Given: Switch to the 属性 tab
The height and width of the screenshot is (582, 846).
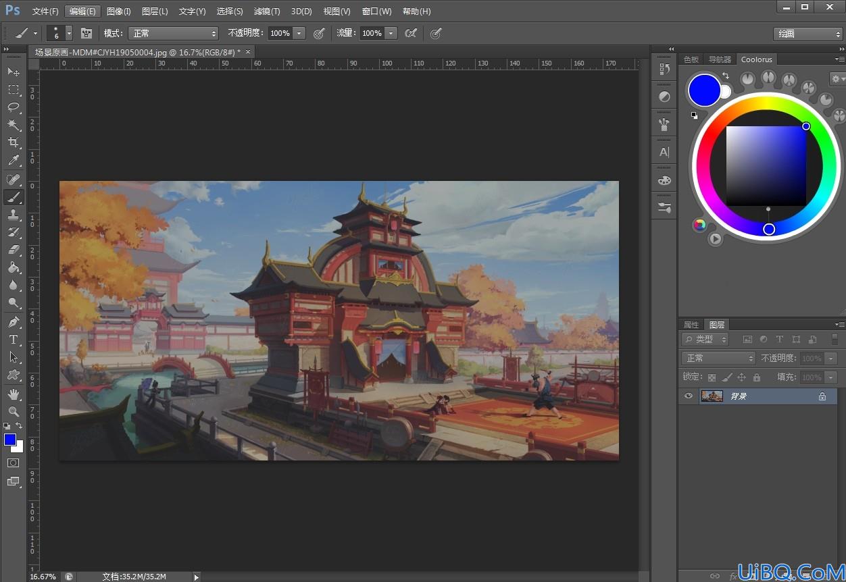Looking at the screenshot, I should coord(691,325).
